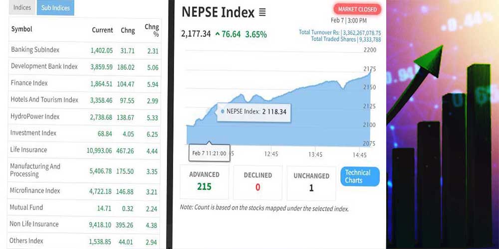Open the Technical Charts button

[359, 176]
